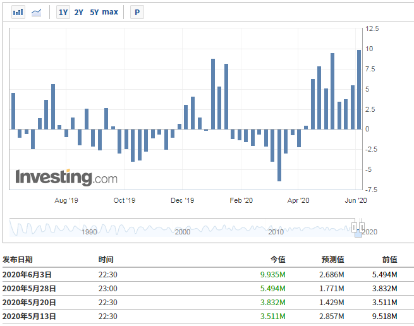The height and width of the screenshot is (326, 414).
Task: Select the 2Y time range
Action: (x=78, y=12)
